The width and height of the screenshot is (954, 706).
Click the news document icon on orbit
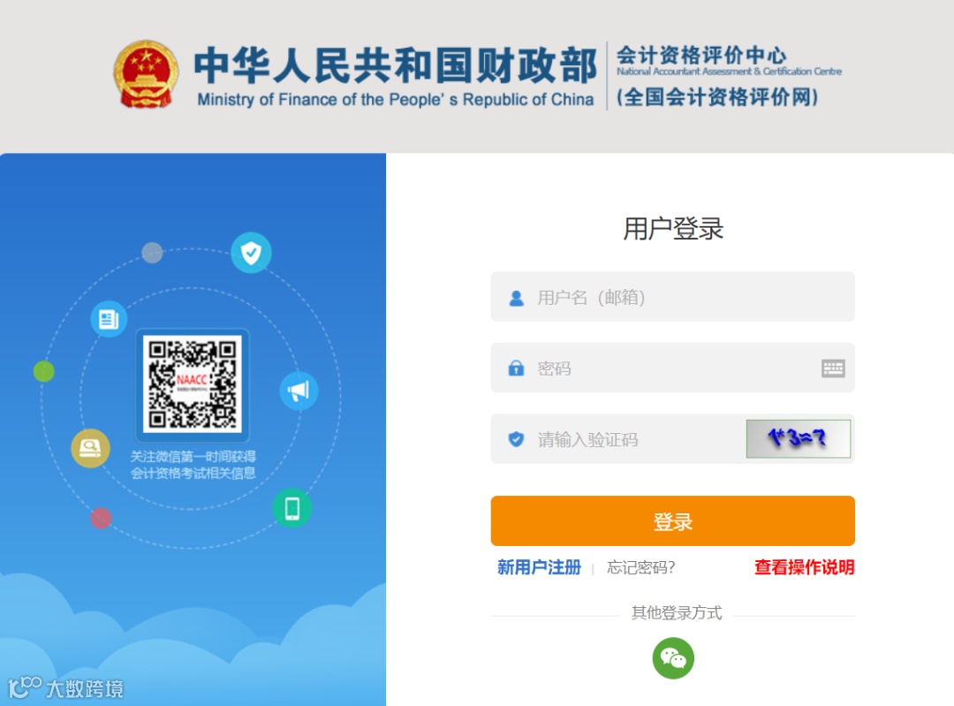(109, 319)
